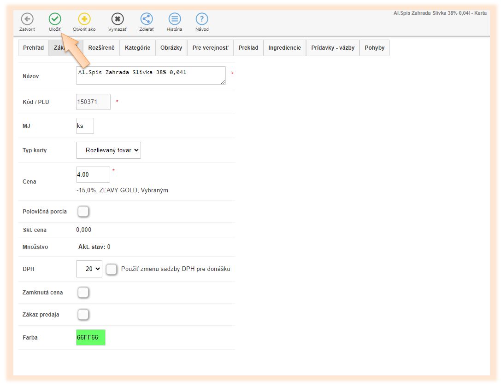Save the card with Uložiť icon
The height and width of the screenshot is (386, 501).
click(x=55, y=19)
